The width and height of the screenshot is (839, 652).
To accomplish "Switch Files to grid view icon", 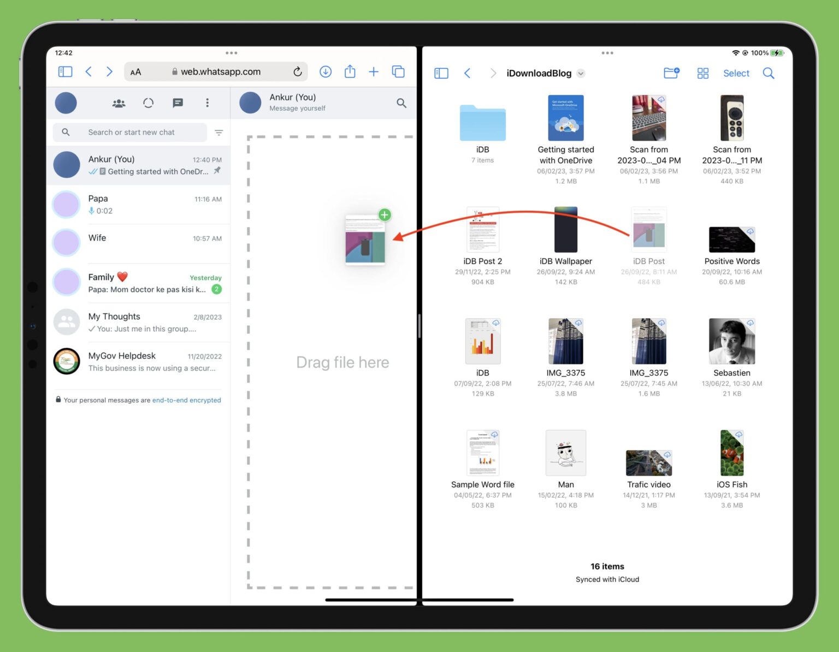I will coord(703,73).
